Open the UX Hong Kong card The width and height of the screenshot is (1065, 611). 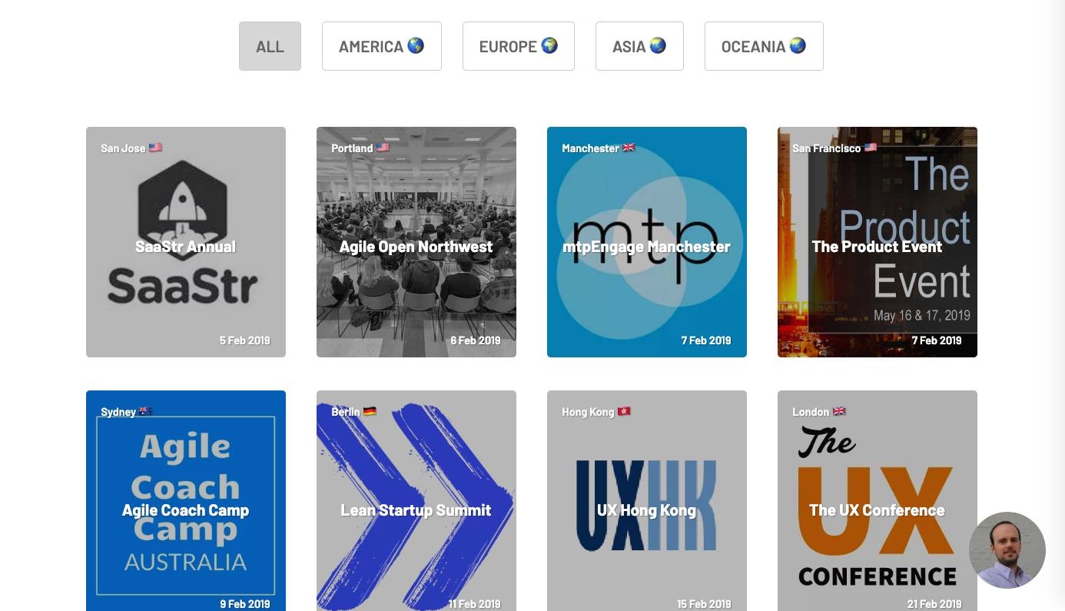[x=647, y=501]
